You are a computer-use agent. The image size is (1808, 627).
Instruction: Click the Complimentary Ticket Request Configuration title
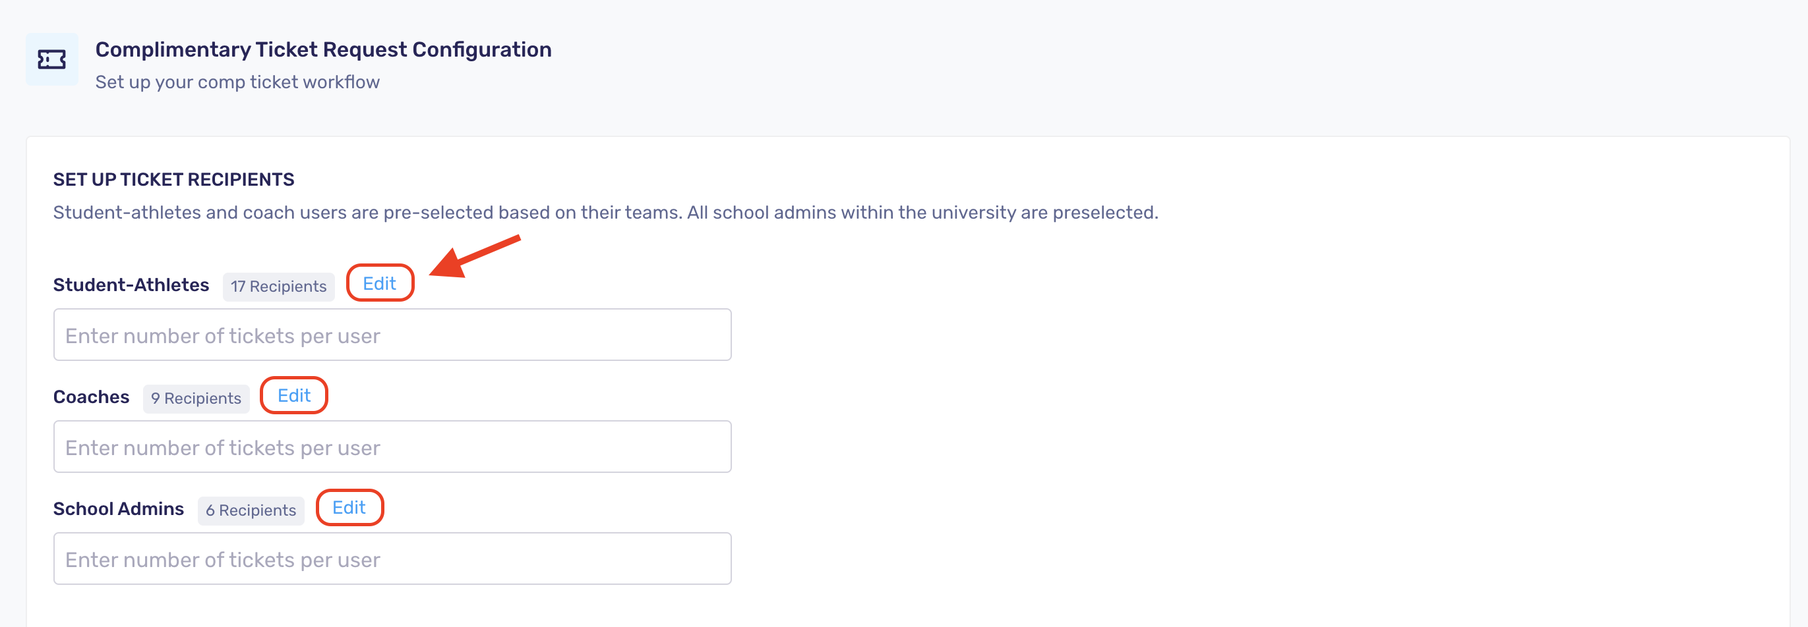(324, 50)
